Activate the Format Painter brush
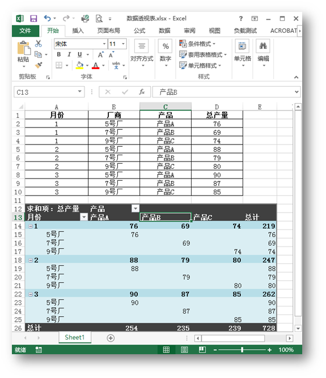The height and width of the screenshot is (378, 326). click(39, 65)
